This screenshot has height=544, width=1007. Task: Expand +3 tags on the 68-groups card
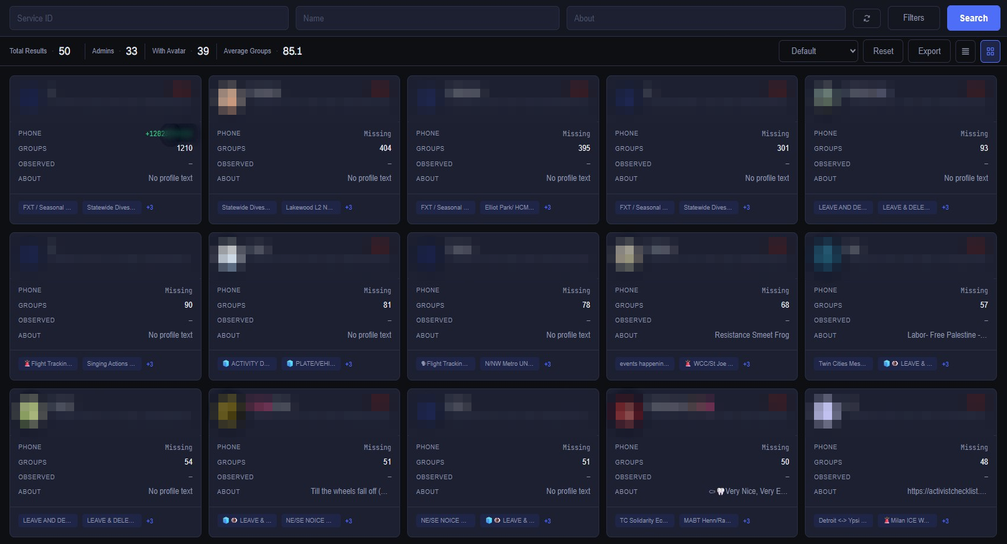point(747,364)
